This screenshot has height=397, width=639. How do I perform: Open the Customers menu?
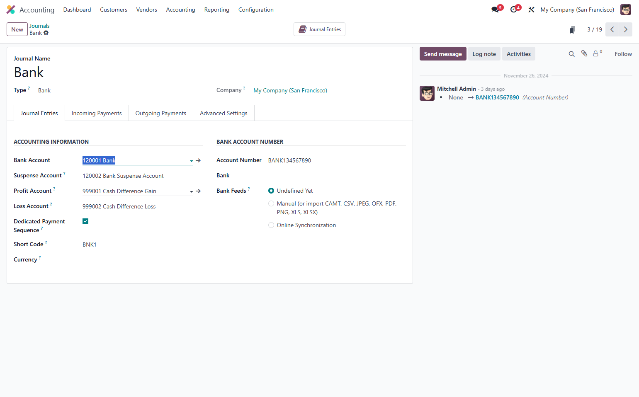click(114, 10)
